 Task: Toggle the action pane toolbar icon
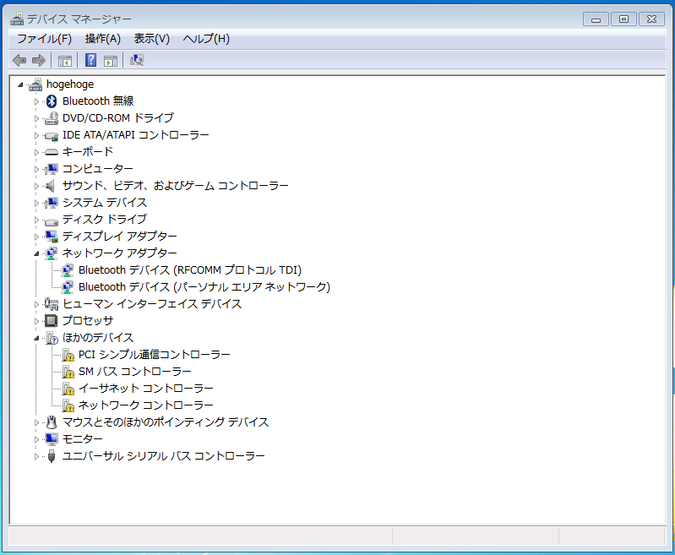[111, 61]
